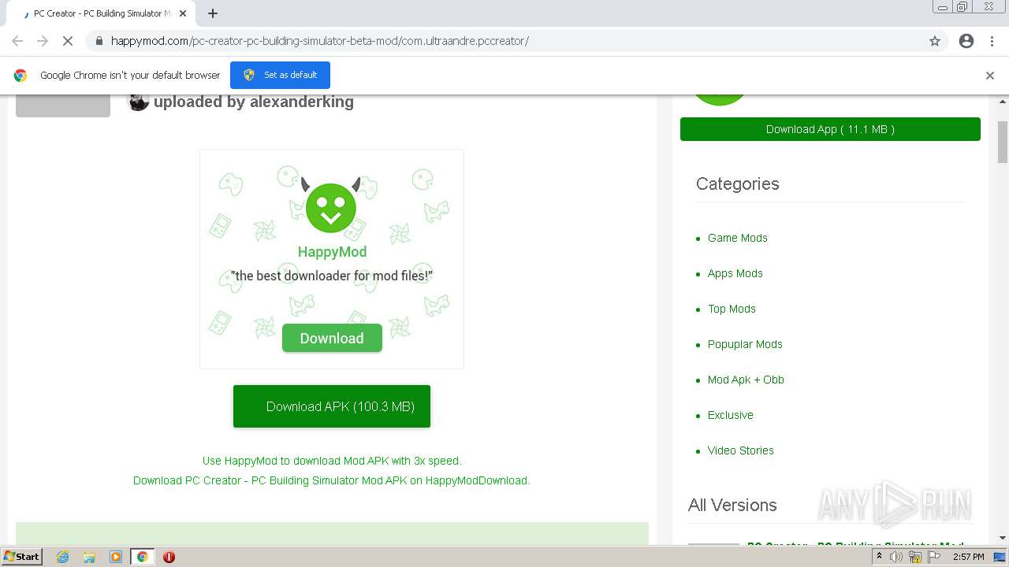Click Download App ( 11.1 MB ) button
The image size is (1009, 567).
tap(830, 129)
